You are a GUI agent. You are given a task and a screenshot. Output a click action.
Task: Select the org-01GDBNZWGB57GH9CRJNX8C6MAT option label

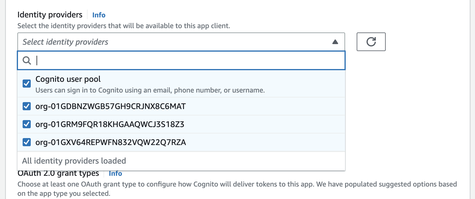(110, 106)
